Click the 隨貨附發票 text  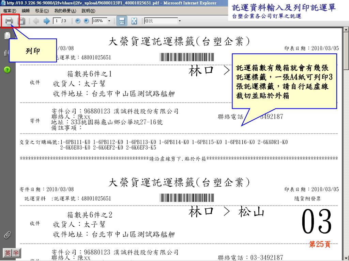coord(307,198)
